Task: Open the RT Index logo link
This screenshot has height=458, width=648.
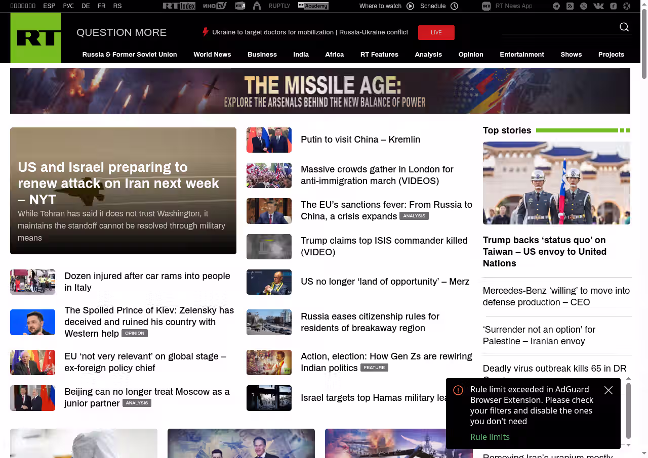Action: (179, 6)
